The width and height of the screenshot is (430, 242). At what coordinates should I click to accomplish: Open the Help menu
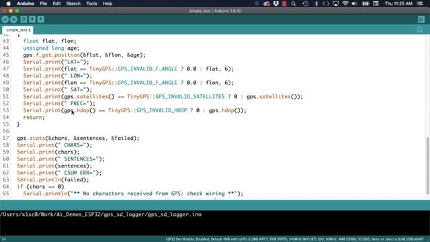pyautogui.click(x=107, y=3)
